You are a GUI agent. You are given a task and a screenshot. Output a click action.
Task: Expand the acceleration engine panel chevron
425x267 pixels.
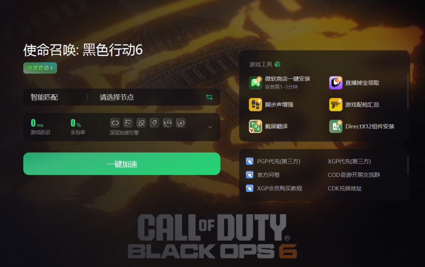point(210,127)
